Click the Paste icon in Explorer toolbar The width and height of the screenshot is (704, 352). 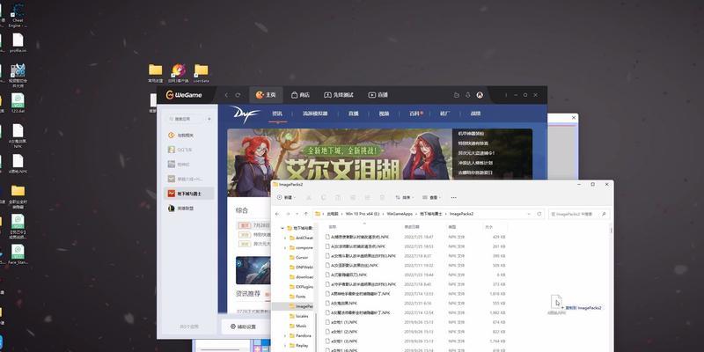338,197
